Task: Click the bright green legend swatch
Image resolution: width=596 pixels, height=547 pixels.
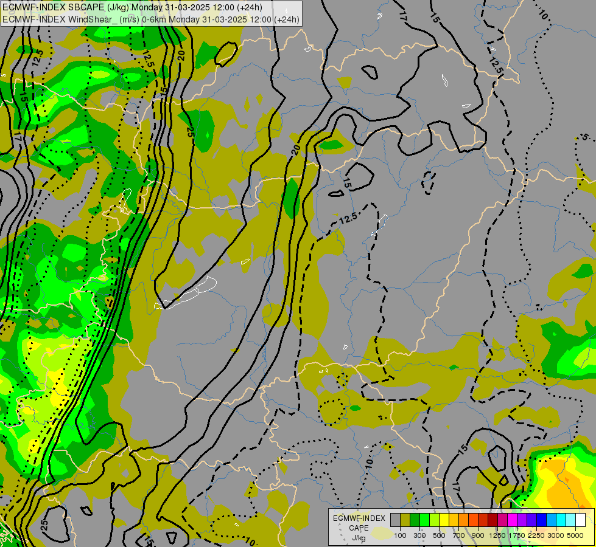Action: 424,520
